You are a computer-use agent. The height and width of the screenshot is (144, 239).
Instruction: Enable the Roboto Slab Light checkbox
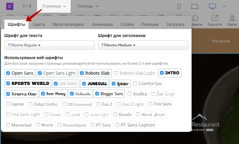point(116,73)
